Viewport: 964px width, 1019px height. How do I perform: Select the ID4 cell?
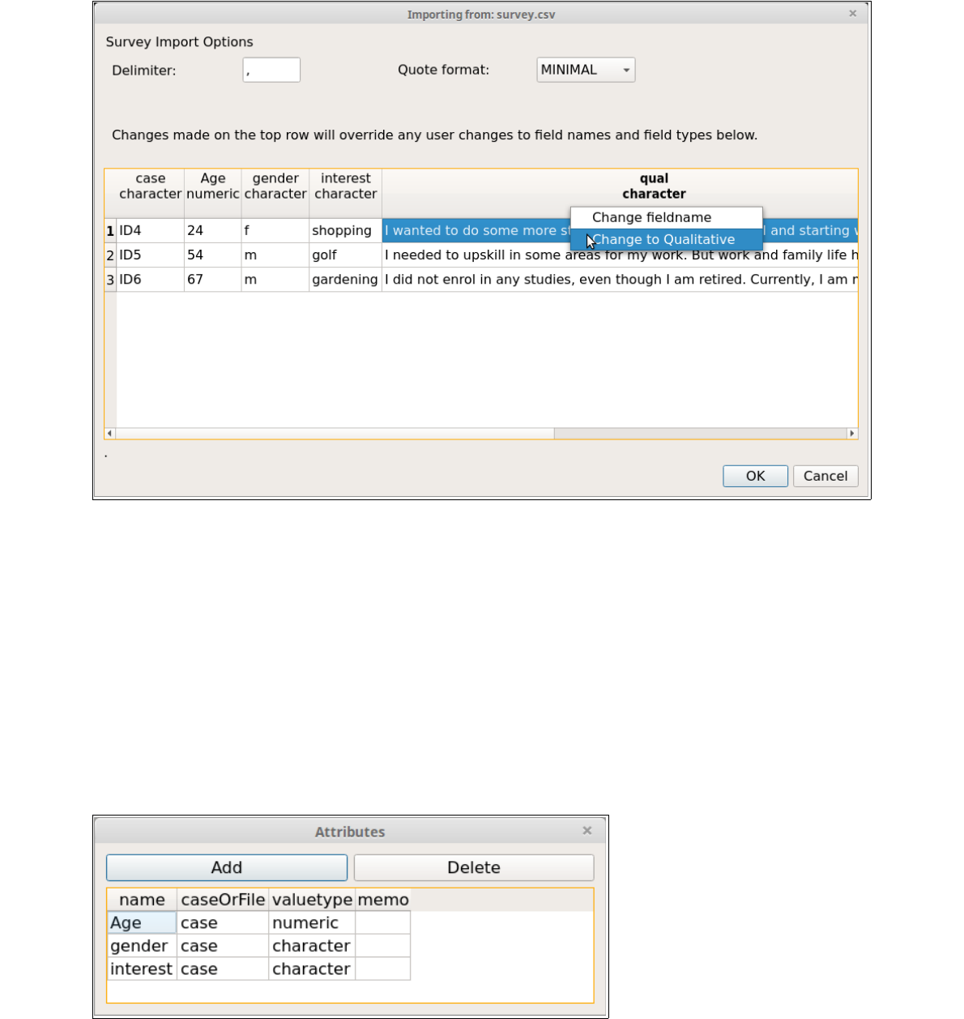click(151, 231)
